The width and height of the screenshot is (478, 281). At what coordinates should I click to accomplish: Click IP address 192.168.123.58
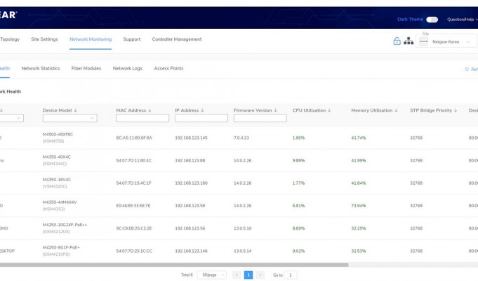pyautogui.click(x=190, y=206)
